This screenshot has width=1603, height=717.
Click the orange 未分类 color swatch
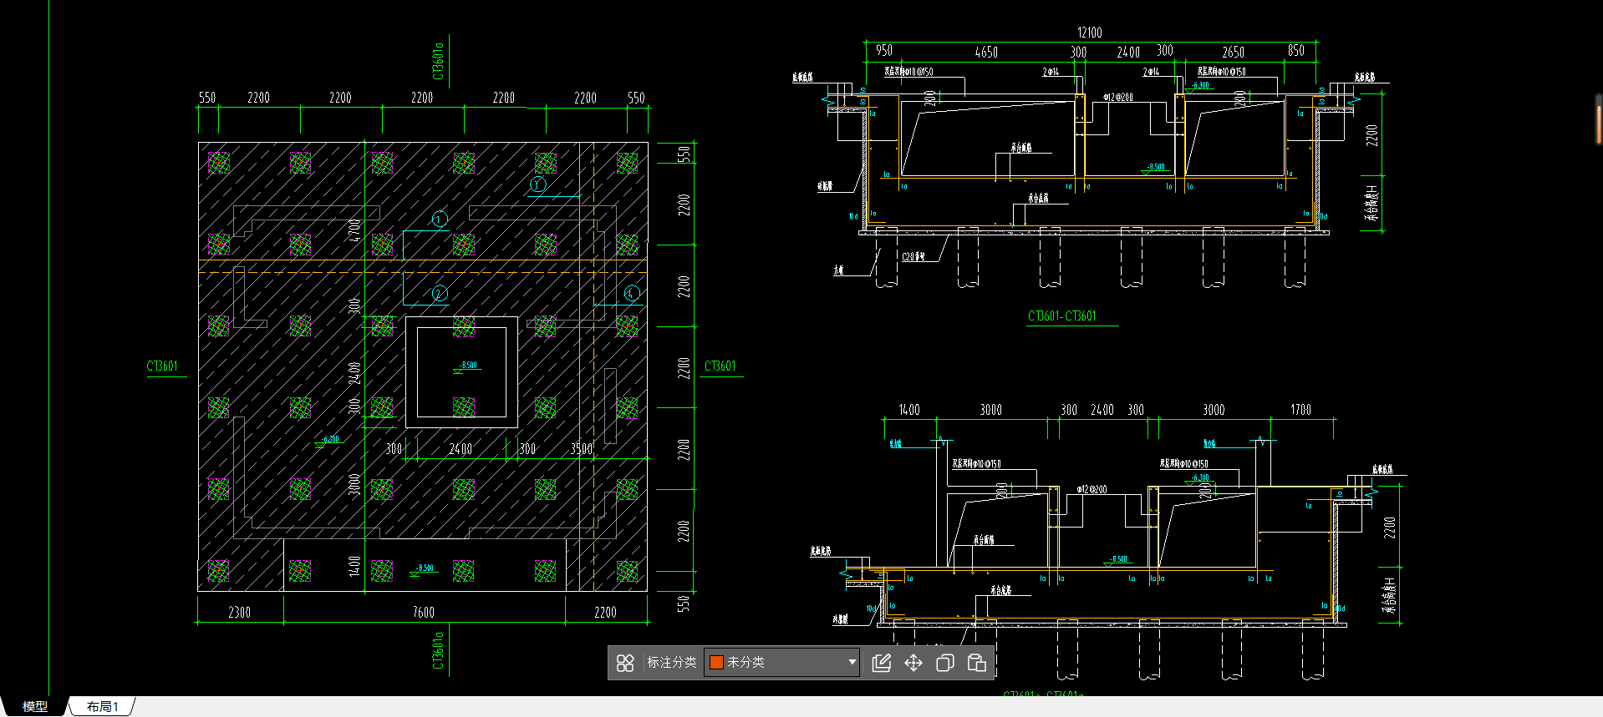pos(716,663)
